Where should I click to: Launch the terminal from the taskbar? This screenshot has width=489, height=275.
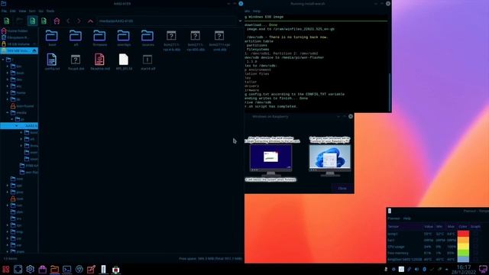pyautogui.click(x=66, y=270)
